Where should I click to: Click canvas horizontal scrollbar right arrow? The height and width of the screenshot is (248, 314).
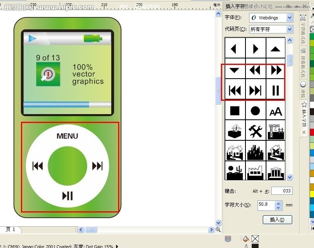(x=211, y=229)
